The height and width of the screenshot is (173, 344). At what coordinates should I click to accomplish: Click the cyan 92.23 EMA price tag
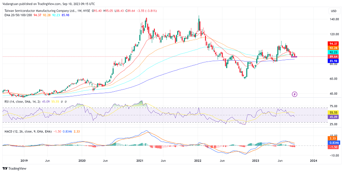tap(332, 52)
